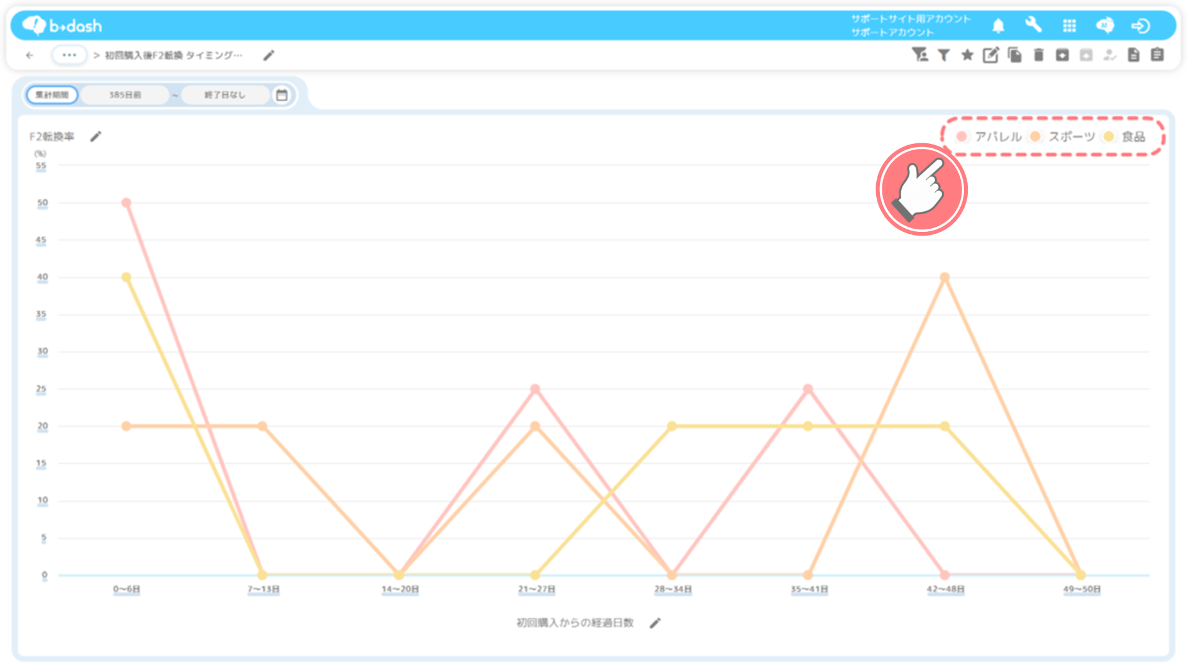The width and height of the screenshot is (1187, 668).
Task: Click the logout arrow icon
Action: [x=1141, y=26]
